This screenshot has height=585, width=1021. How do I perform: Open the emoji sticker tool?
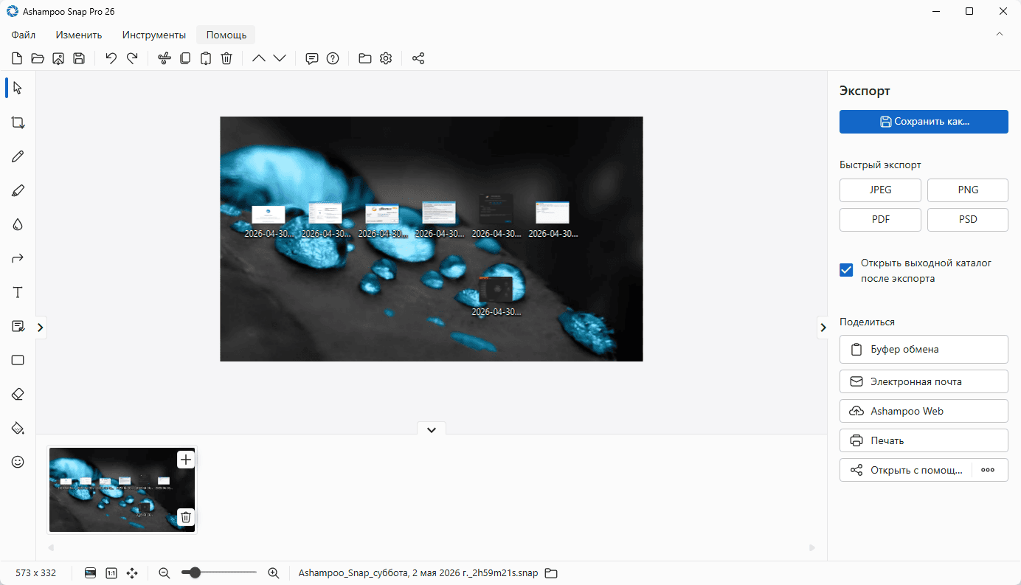click(x=18, y=462)
